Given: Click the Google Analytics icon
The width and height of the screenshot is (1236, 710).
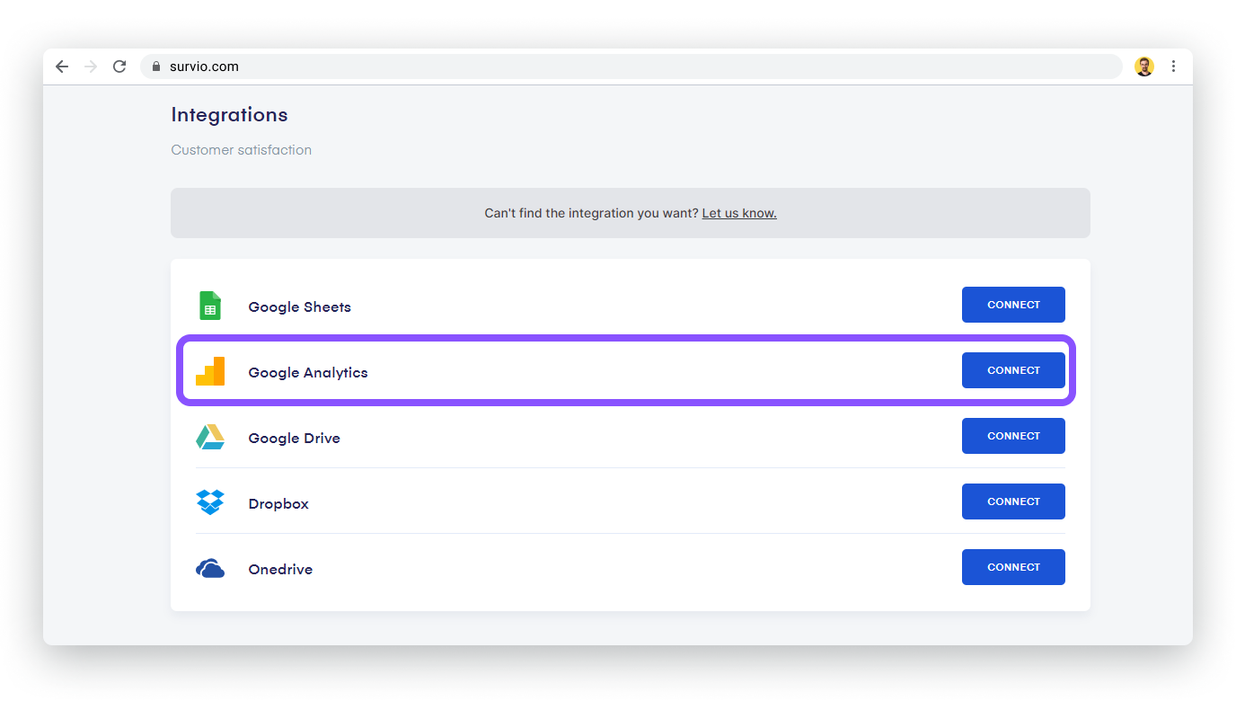Looking at the screenshot, I should pos(210,371).
